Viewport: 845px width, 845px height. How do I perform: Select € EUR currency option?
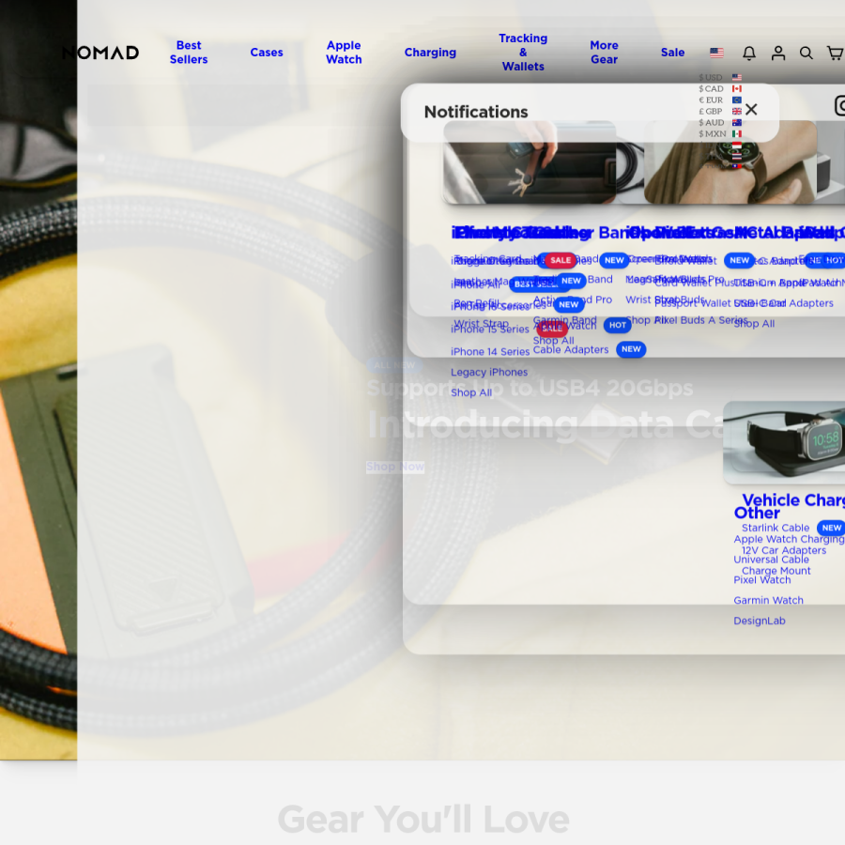[x=720, y=100]
